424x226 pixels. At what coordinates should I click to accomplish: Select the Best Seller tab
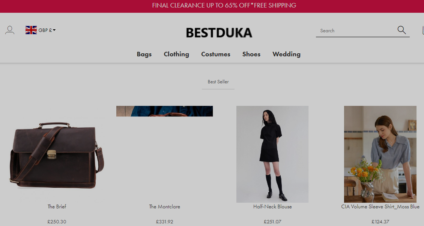point(218,82)
